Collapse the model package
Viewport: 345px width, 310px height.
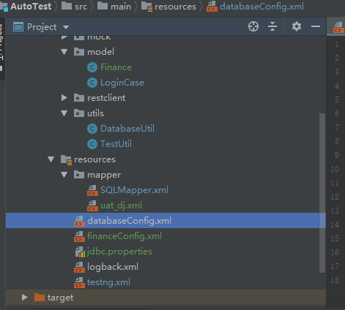click(64, 52)
